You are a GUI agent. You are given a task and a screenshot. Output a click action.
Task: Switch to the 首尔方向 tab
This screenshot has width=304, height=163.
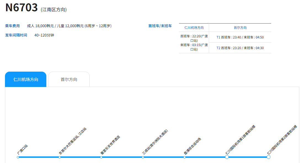point(69,80)
